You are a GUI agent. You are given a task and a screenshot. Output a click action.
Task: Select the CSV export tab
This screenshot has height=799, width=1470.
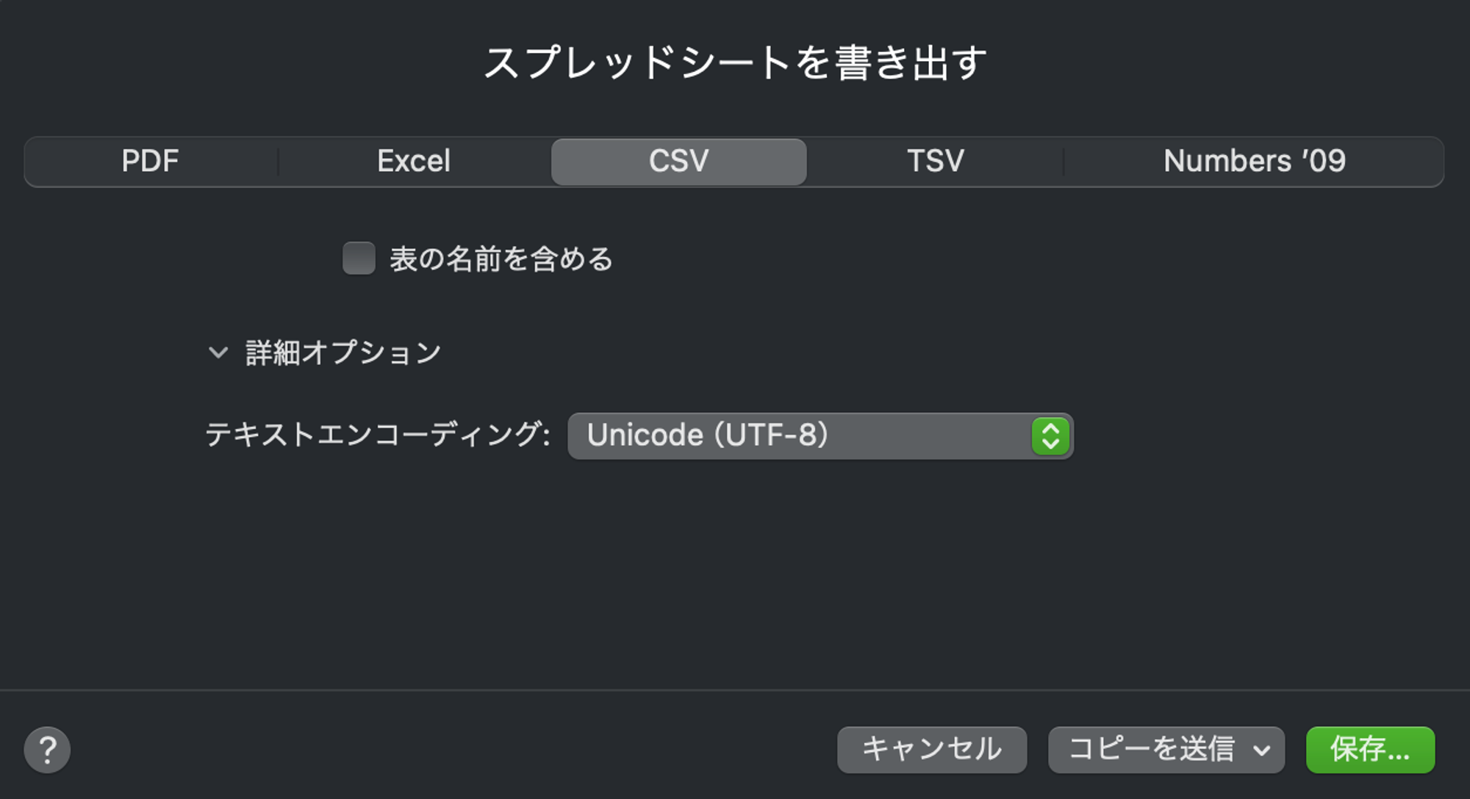point(678,162)
